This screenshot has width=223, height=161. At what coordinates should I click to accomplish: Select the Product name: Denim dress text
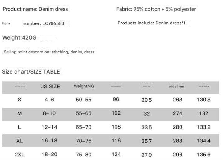coord(35,9)
